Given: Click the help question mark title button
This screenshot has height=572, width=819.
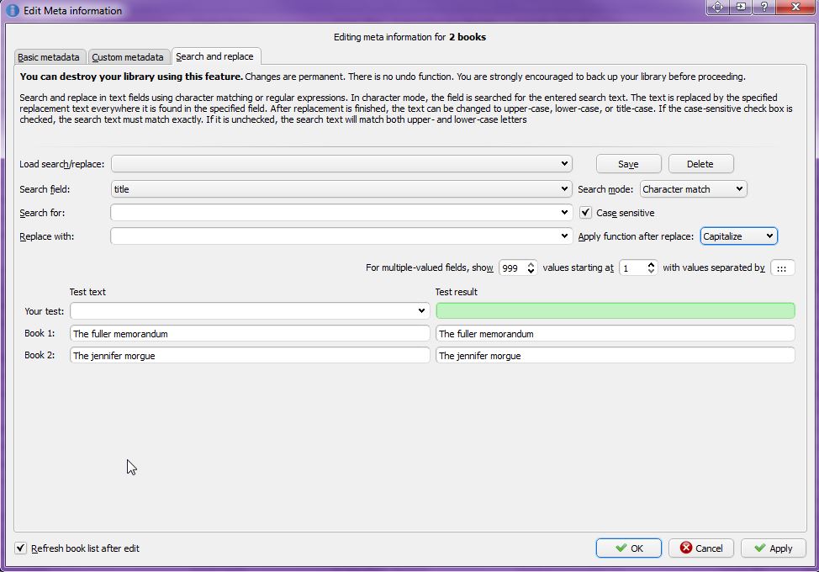Looking at the screenshot, I should [x=764, y=7].
